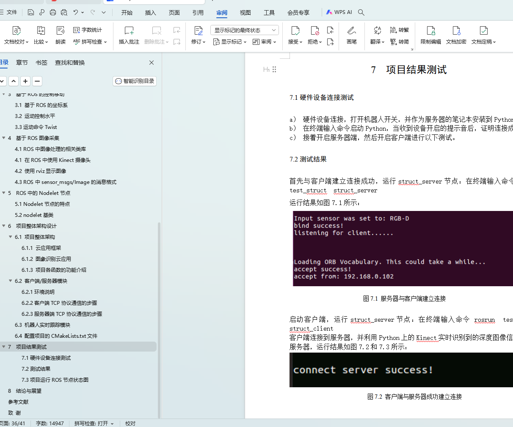
Task: Open the 显示标记 dropdown
Action: (229, 42)
